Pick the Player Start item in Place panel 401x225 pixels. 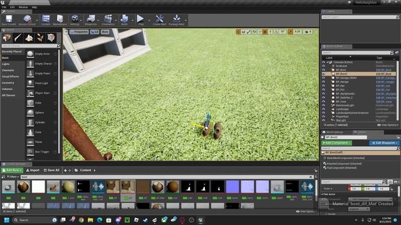point(42,93)
